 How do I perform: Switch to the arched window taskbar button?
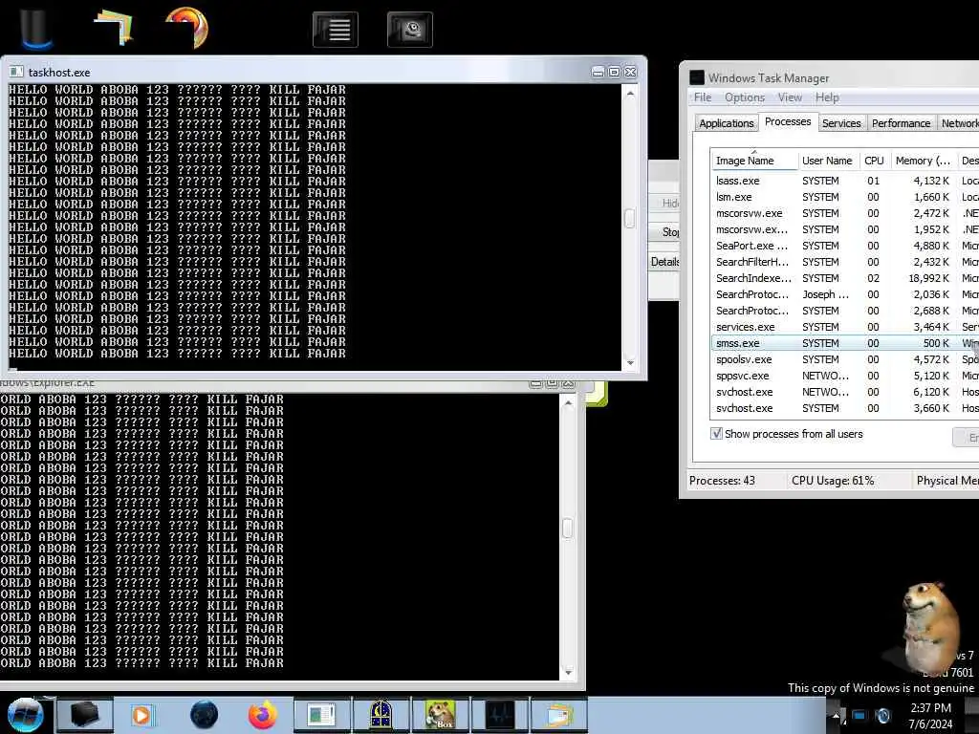pyautogui.click(x=381, y=715)
